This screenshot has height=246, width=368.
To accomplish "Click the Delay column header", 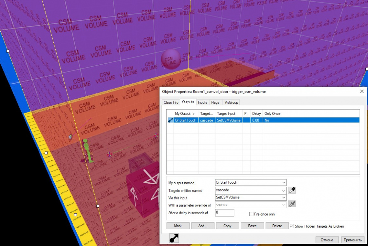I will click(x=257, y=113).
